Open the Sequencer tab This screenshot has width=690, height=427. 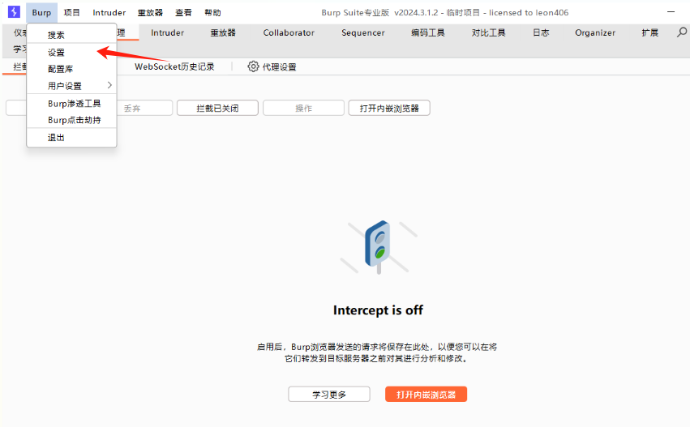363,32
